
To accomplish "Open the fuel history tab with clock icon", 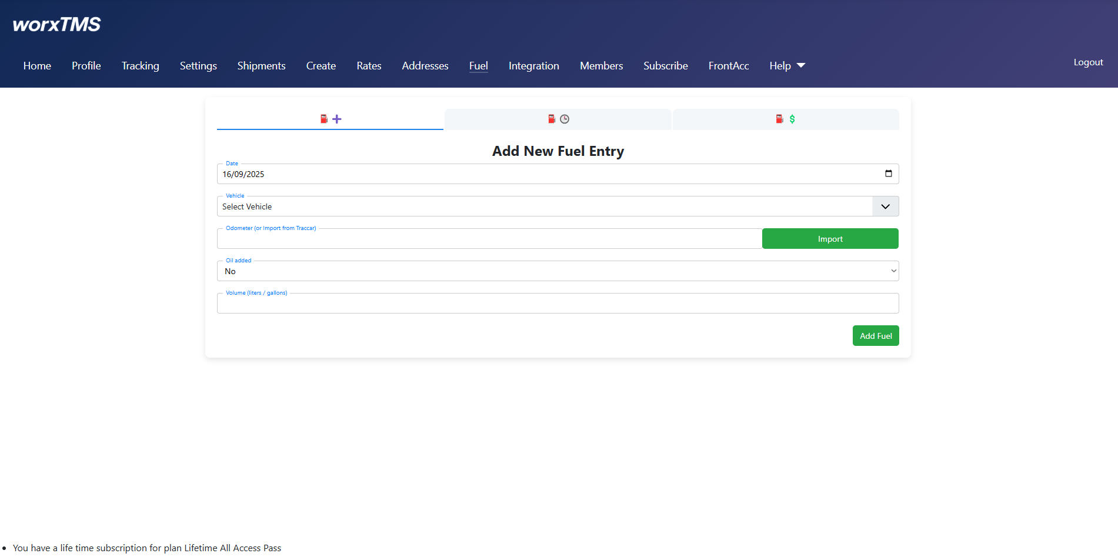I will pyautogui.click(x=558, y=119).
